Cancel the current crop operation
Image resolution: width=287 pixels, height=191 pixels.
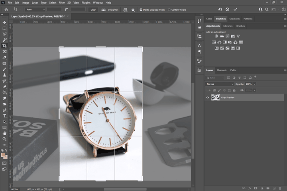coord(227,9)
